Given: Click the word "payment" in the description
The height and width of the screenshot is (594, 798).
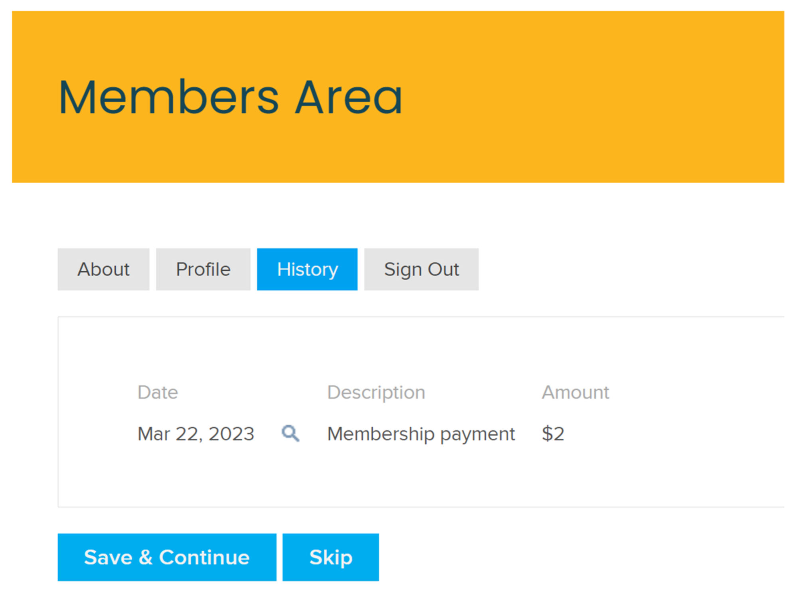Looking at the screenshot, I should (x=478, y=434).
